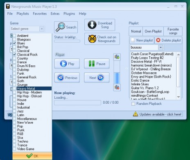Click the green Pause bars icon
Image resolution: width=190 pixels, height=160 pixels.
[x=92, y=64]
